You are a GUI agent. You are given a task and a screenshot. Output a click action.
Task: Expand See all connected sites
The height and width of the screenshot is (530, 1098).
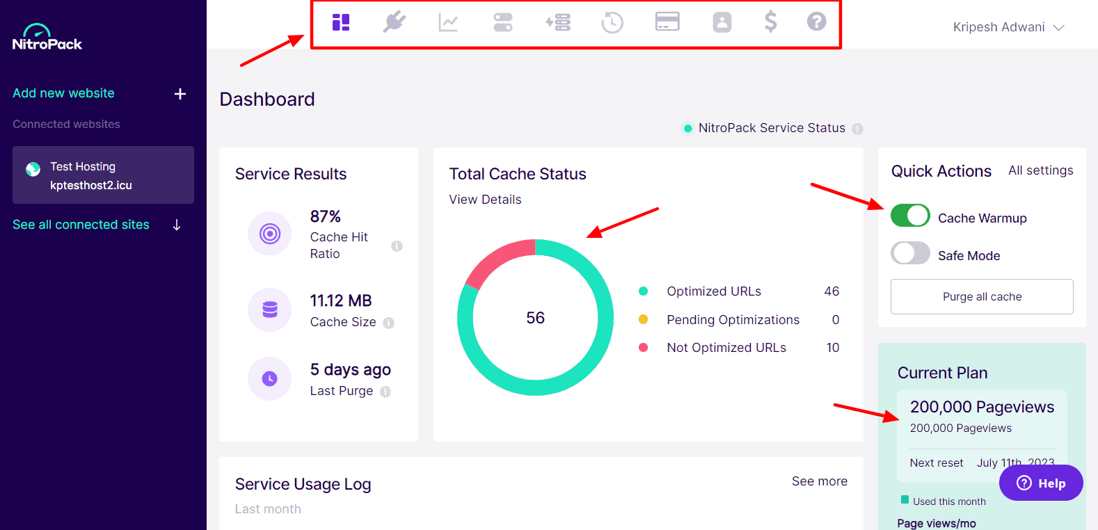click(96, 225)
